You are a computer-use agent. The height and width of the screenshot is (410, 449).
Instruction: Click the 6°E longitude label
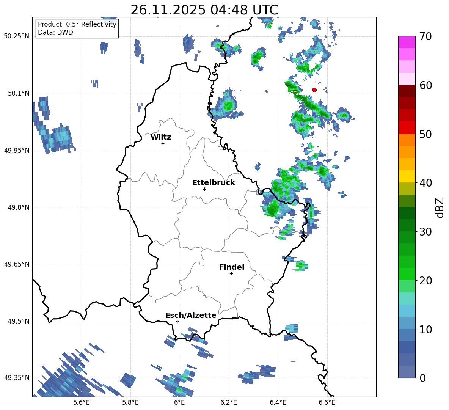tap(179, 403)
